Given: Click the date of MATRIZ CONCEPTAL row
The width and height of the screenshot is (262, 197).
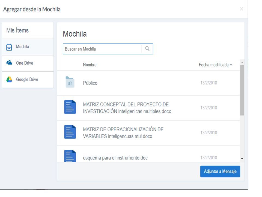Looking at the screenshot, I should pos(209,108).
